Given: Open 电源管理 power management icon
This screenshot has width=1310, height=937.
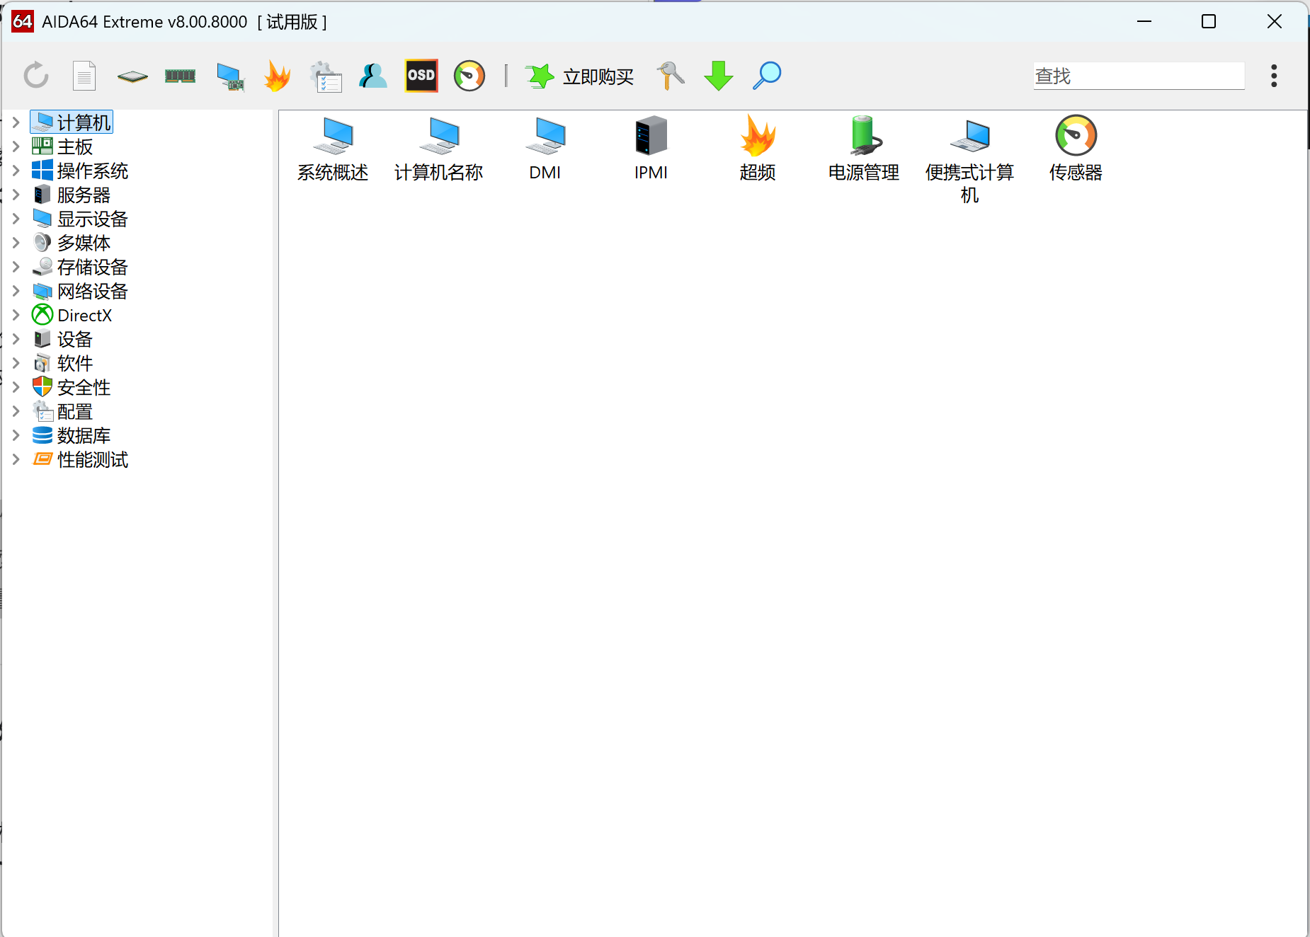Looking at the screenshot, I should (x=864, y=149).
